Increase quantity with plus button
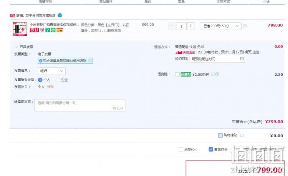 (191, 26)
